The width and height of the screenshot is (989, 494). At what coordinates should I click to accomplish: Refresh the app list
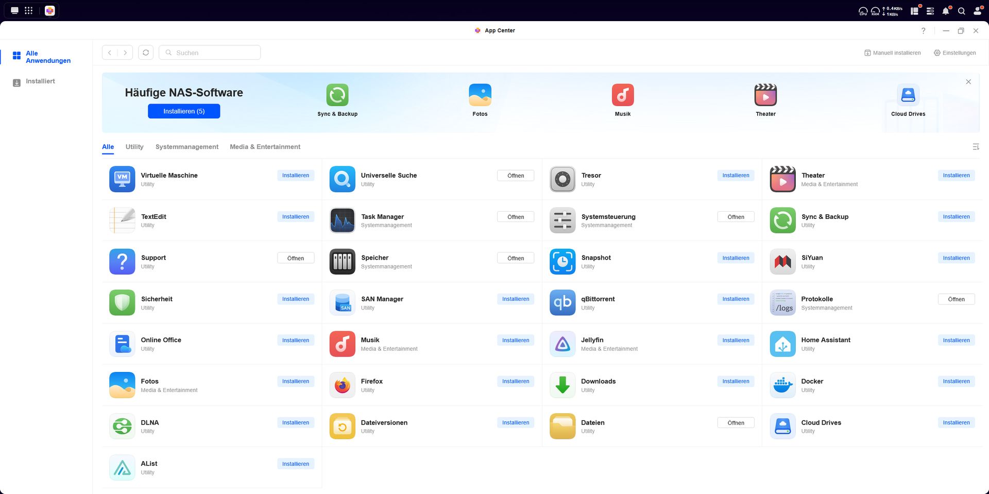tap(146, 52)
